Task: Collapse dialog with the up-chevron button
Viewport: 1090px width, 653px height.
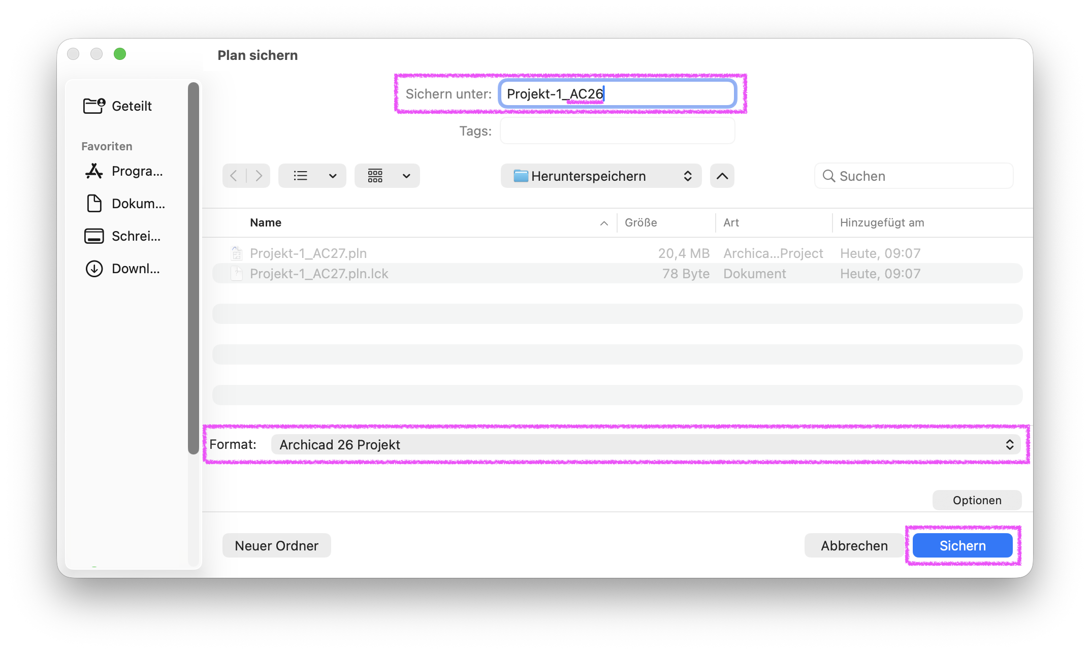Action: pos(722,176)
